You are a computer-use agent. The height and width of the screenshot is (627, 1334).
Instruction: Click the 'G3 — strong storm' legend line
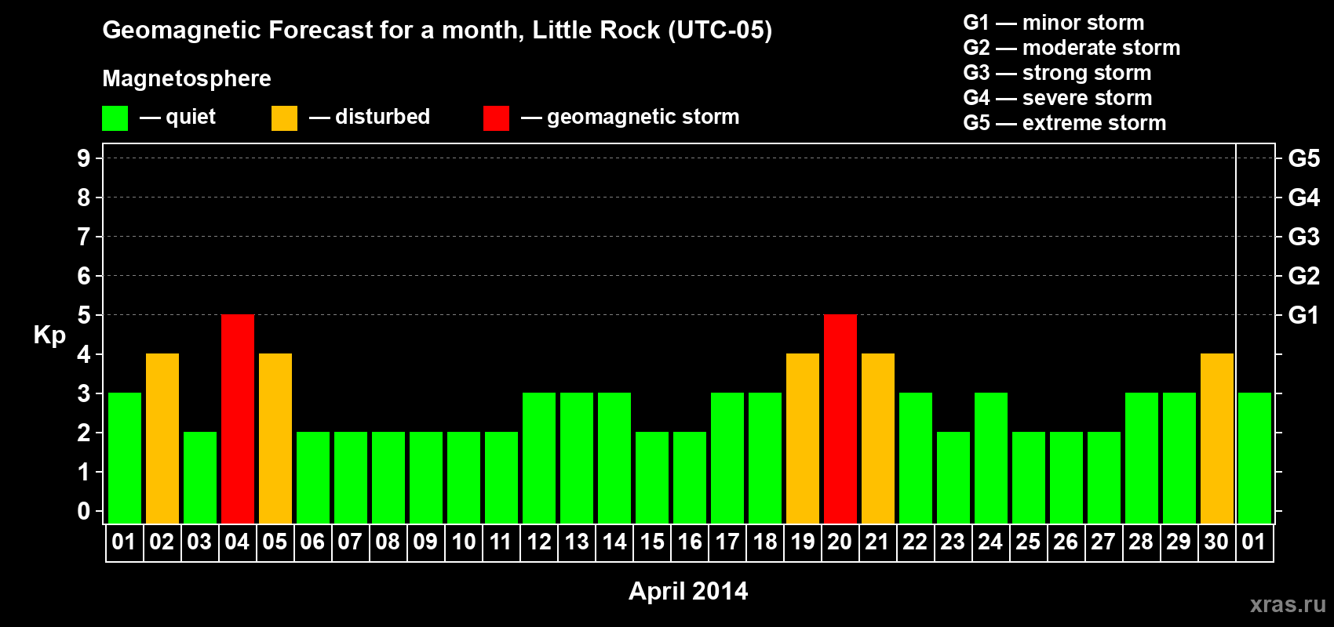(x=1057, y=73)
